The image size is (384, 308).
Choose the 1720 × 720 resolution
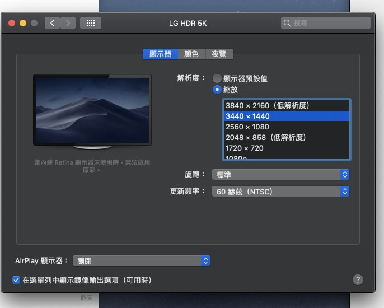286,148
